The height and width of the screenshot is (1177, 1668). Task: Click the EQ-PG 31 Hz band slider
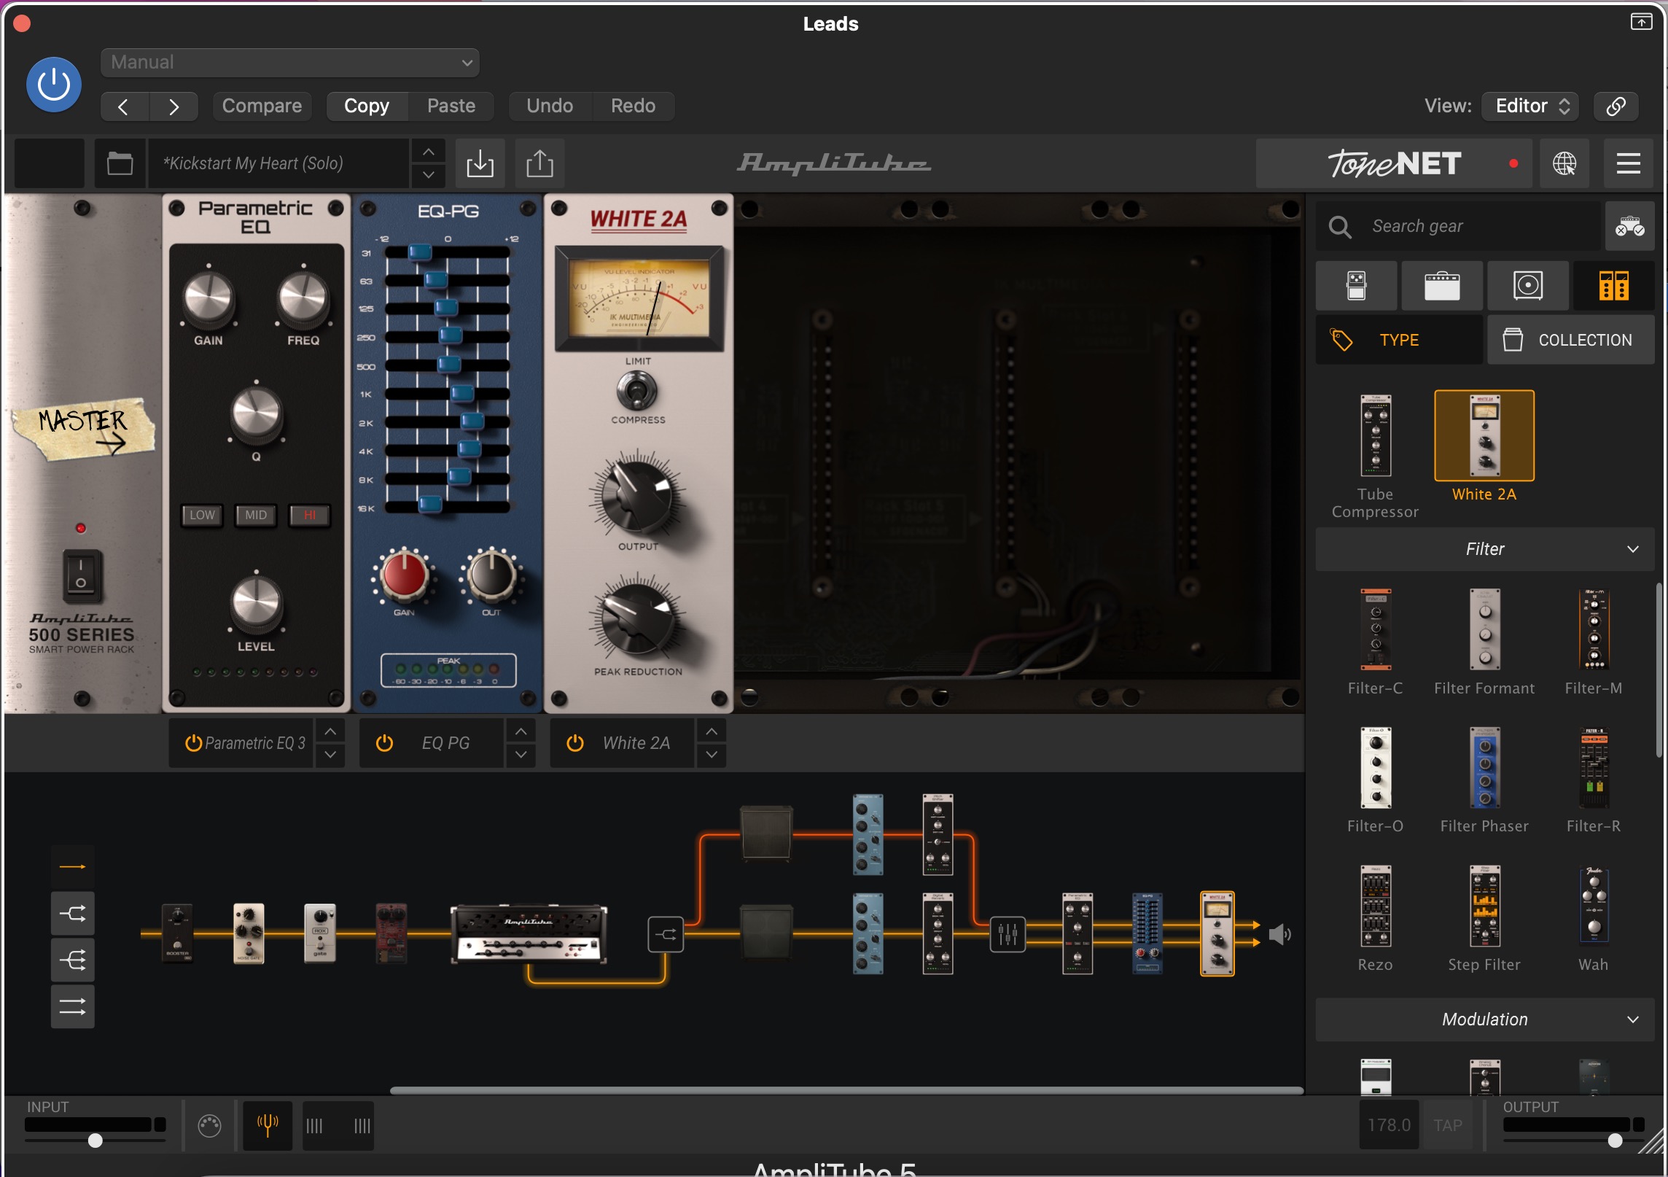421,252
